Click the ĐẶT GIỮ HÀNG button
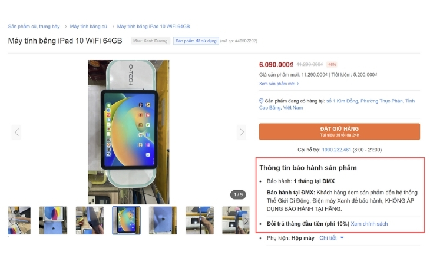This screenshot has height=265, width=430. [x=339, y=131]
